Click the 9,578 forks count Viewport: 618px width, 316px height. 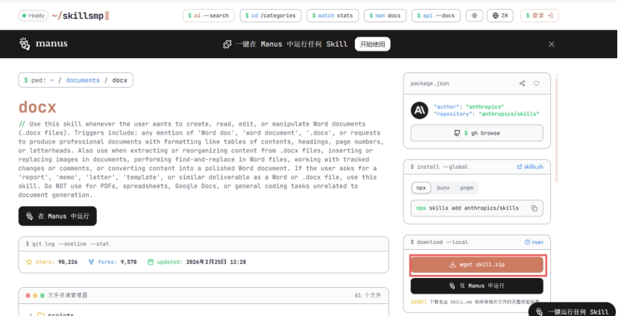tap(128, 262)
